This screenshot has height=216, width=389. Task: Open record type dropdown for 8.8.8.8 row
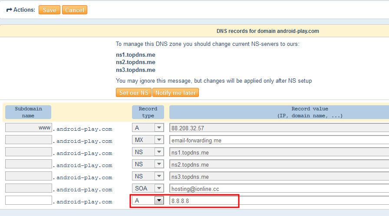pos(148,200)
